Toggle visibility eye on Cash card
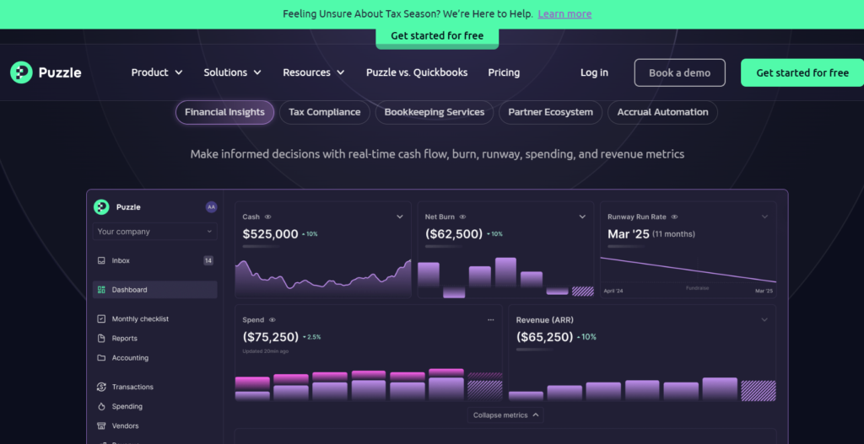Viewport: 864px width, 444px height. (x=267, y=217)
